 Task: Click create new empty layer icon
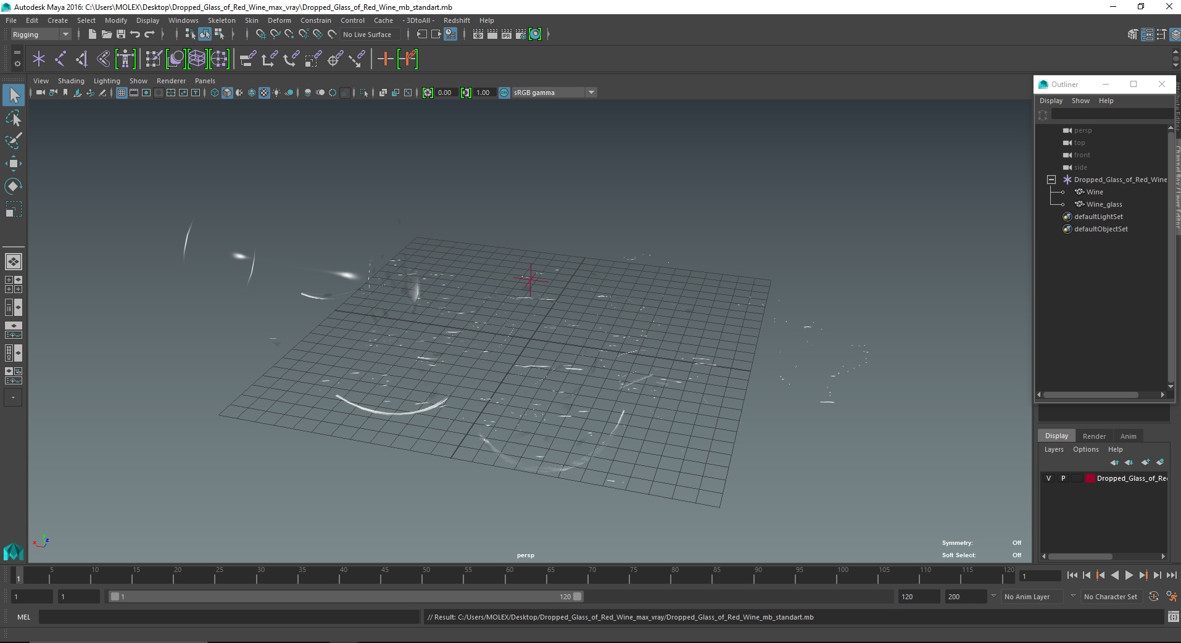point(1146,462)
